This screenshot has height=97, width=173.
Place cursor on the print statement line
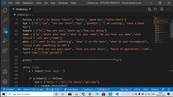[x=72, y=60]
